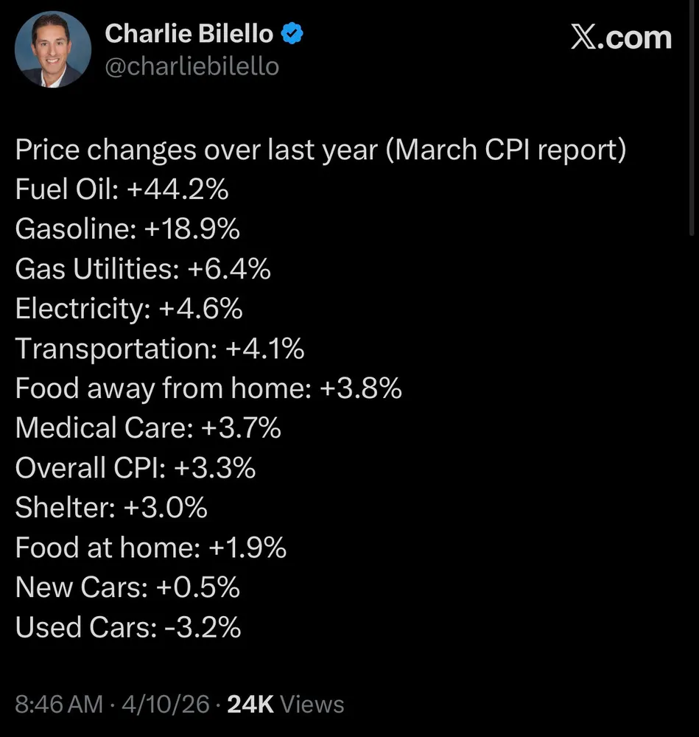Image resolution: width=699 pixels, height=737 pixels.
Task: Click the Electricity +4.6% line
Action: [x=129, y=309]
